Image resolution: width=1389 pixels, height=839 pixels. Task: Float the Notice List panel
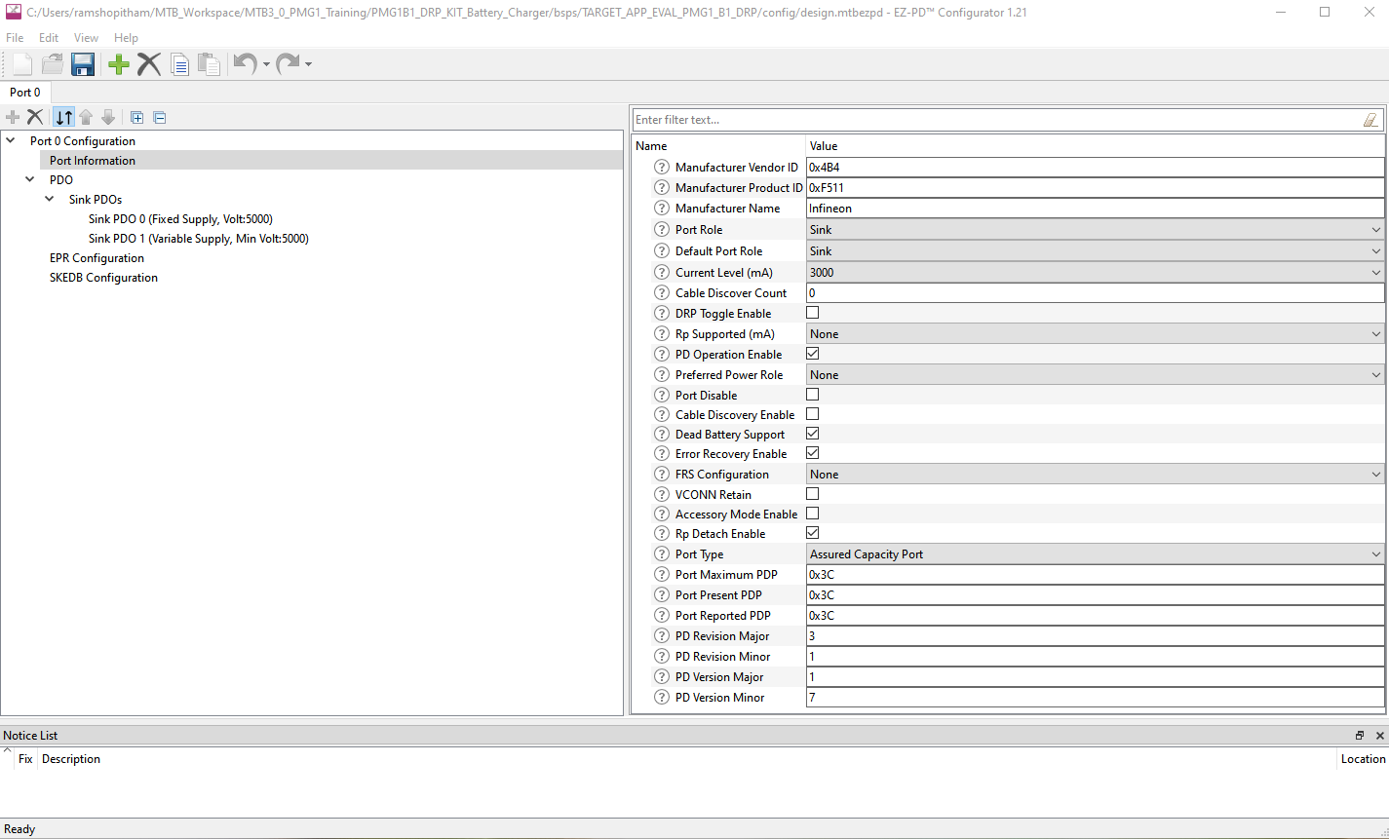1360,736
